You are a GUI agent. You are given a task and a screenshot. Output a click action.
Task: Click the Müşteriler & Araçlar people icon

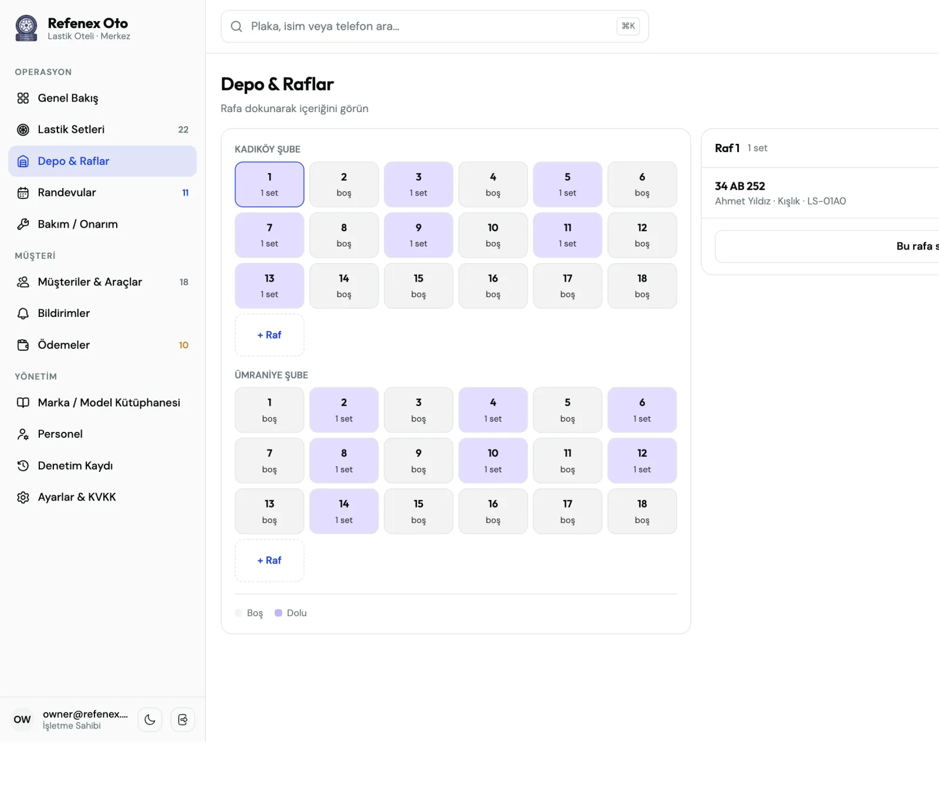(23, 282)
